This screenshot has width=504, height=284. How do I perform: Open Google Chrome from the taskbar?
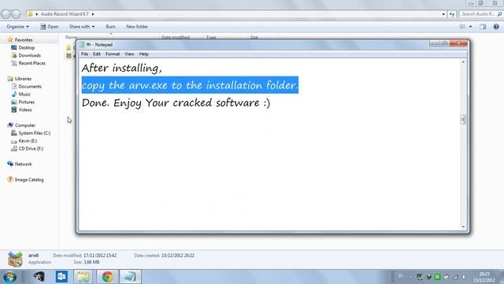coord(107,277)
